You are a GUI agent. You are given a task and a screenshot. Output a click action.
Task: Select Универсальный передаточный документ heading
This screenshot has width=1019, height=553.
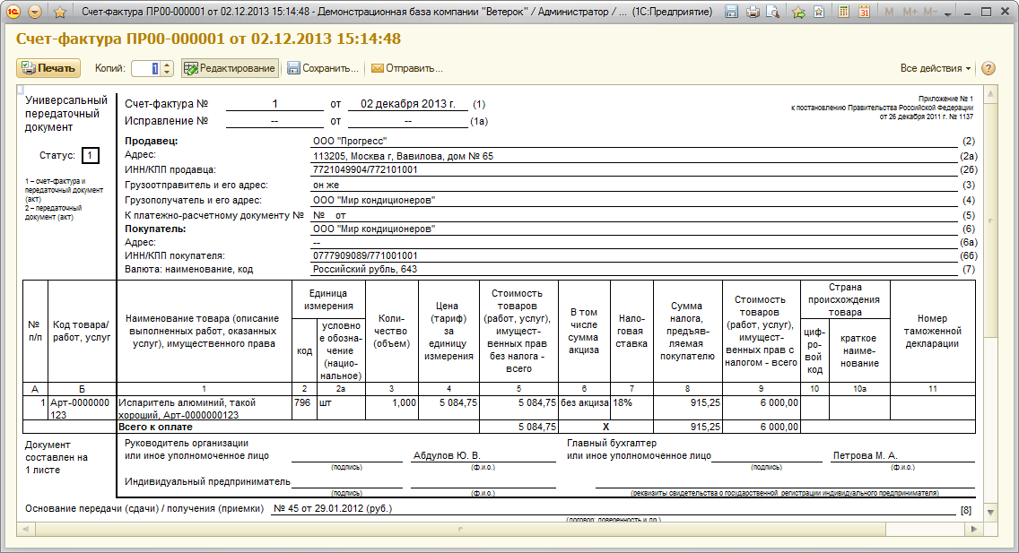[x=66, y=114]
